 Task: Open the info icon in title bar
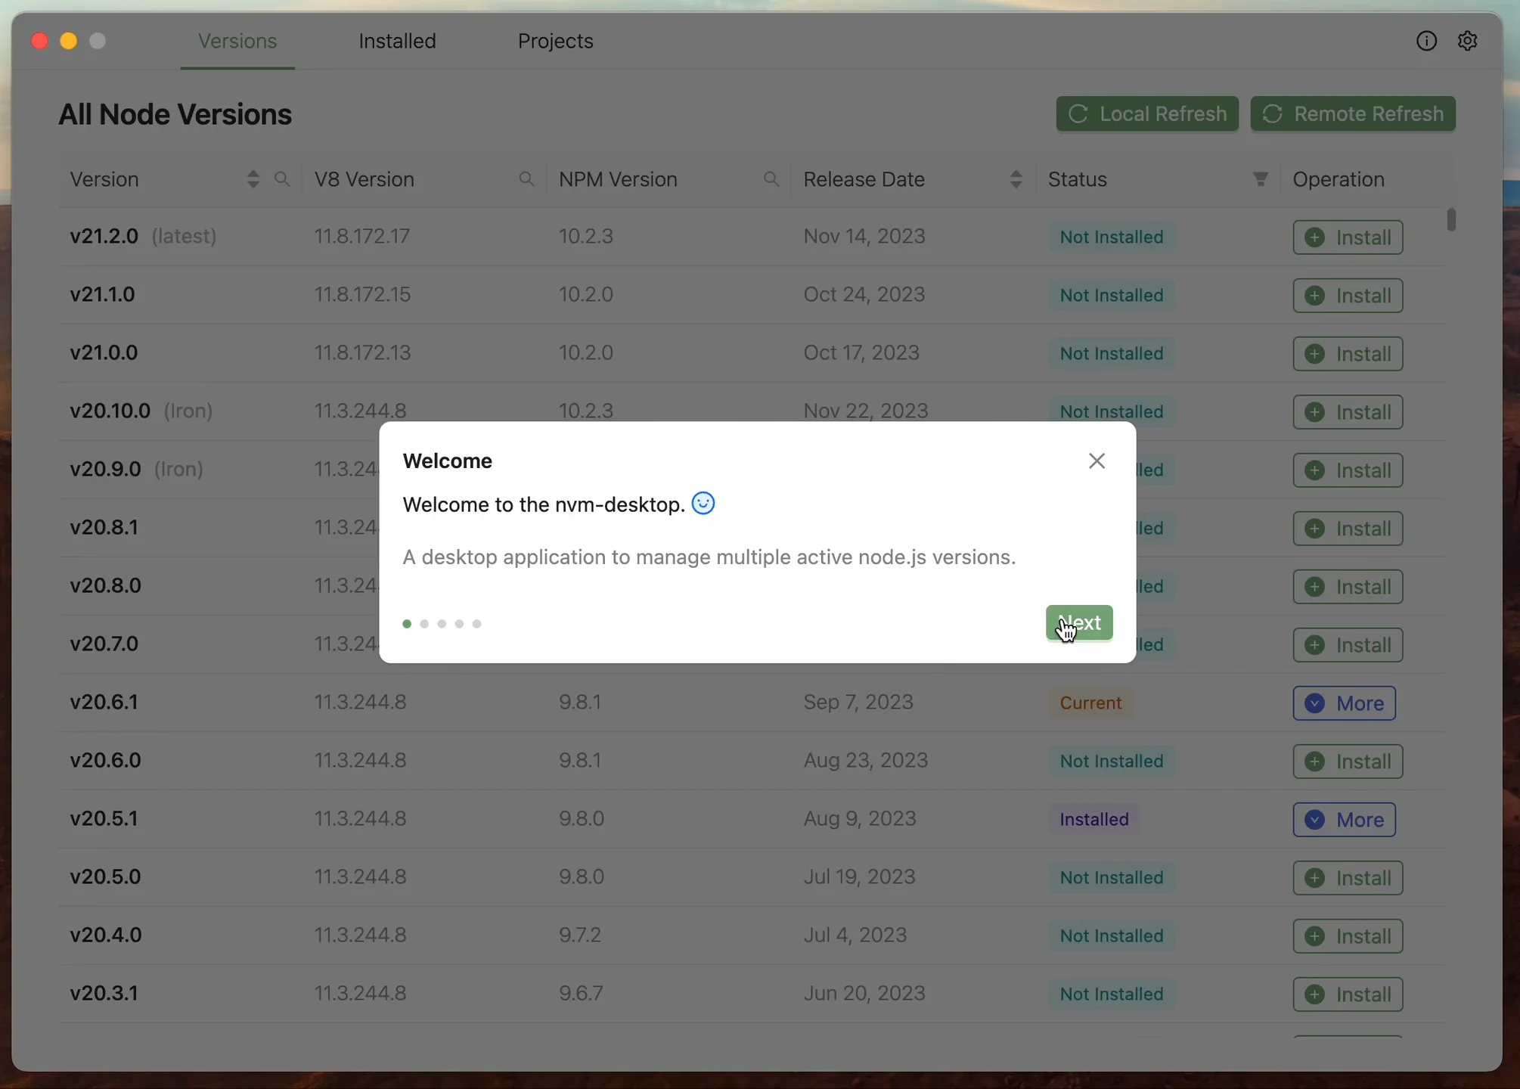(1426, 41)
